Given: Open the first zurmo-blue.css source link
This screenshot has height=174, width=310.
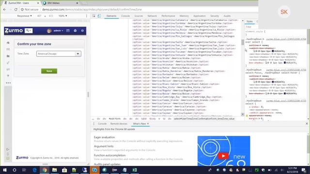Looking at the screenshot, I should coord(286,39).
